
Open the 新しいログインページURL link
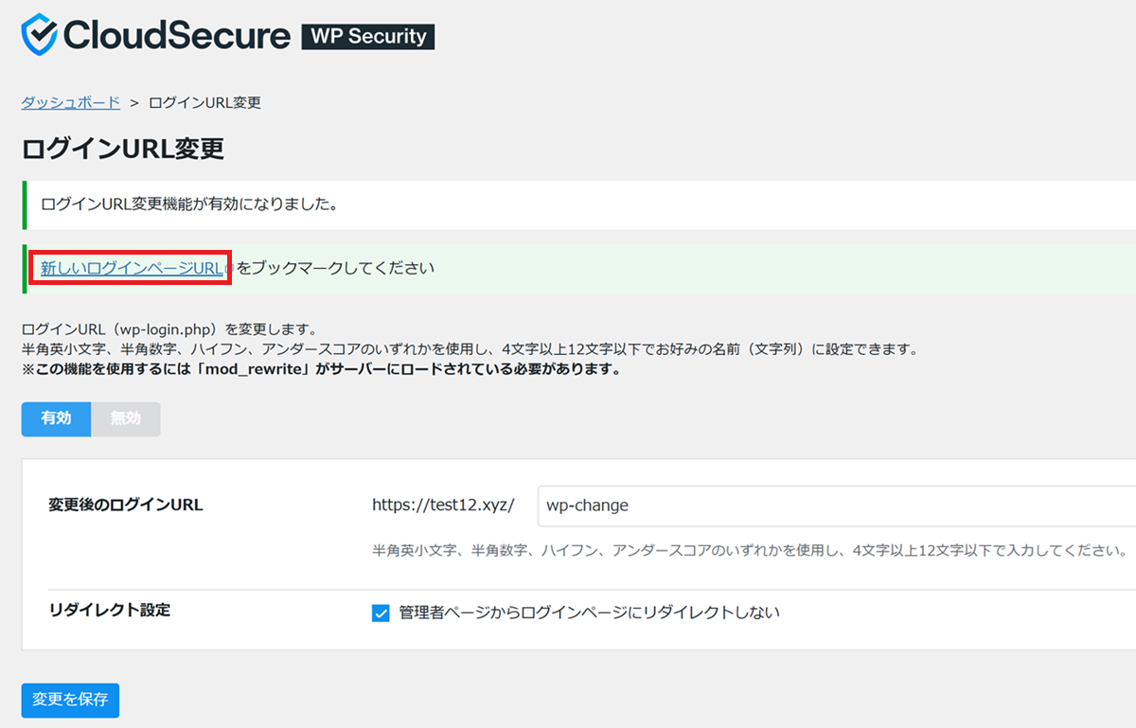point(132,268)
